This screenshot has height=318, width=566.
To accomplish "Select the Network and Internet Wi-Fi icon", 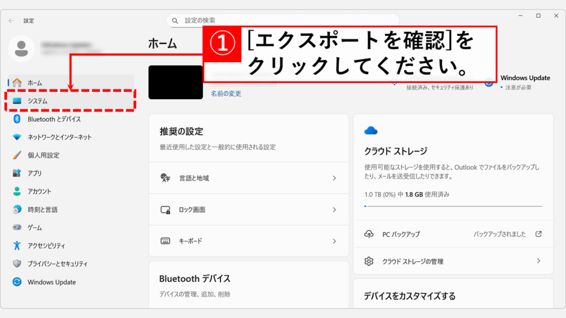I will point(17,137).
